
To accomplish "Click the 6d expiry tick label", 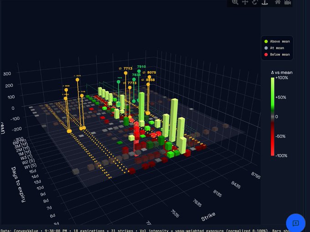I will 52,216.
